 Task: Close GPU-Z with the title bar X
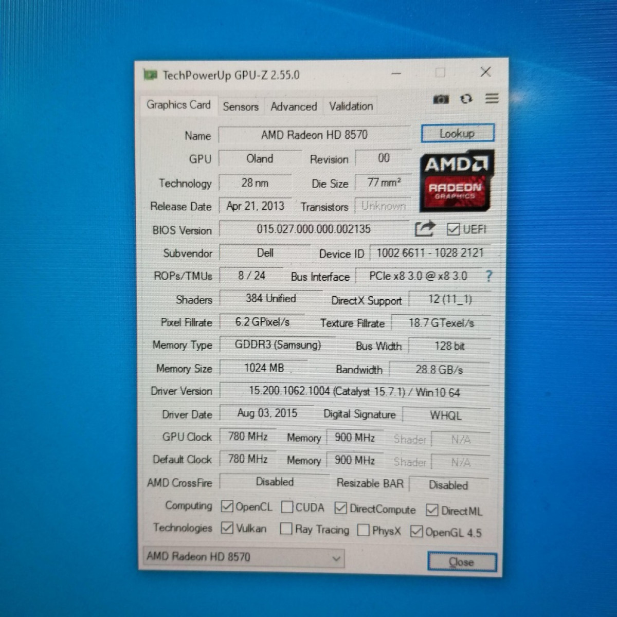(x=485, y=72)
